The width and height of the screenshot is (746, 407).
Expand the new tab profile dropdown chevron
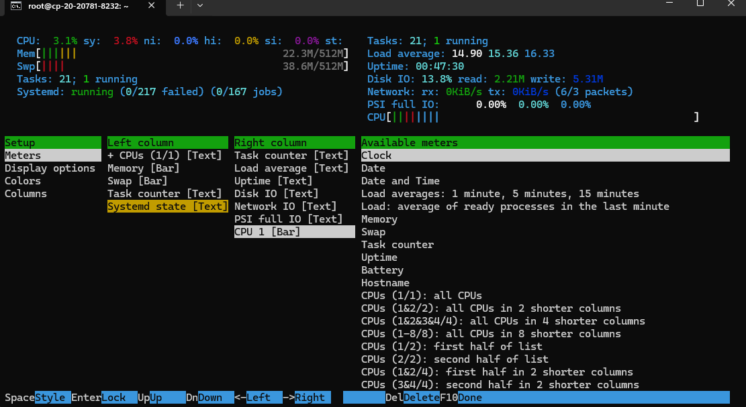tap(199, 5)
